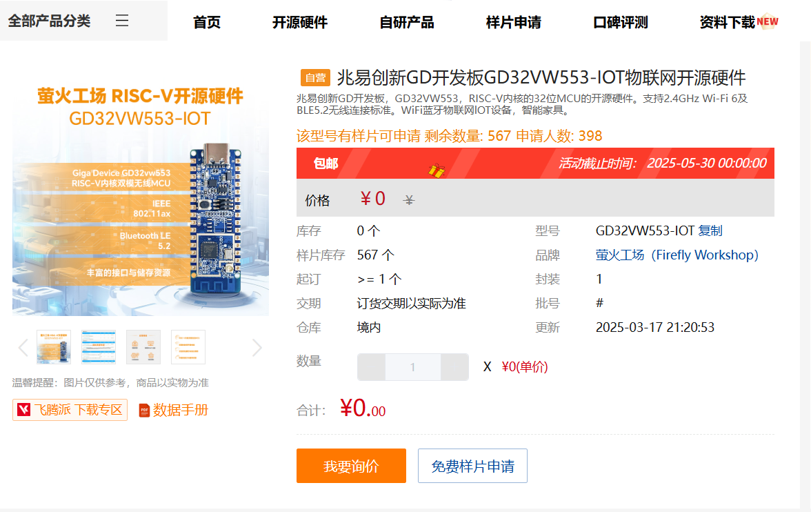The image size is (811, 512).
Task: Open the hamburger menu beside 全部产品分类
Action: click(x=122, y=21)
